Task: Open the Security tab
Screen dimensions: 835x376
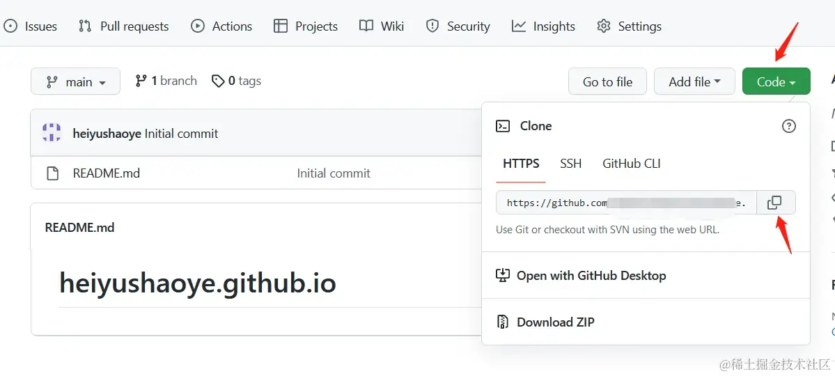Action: pos(458,26)
